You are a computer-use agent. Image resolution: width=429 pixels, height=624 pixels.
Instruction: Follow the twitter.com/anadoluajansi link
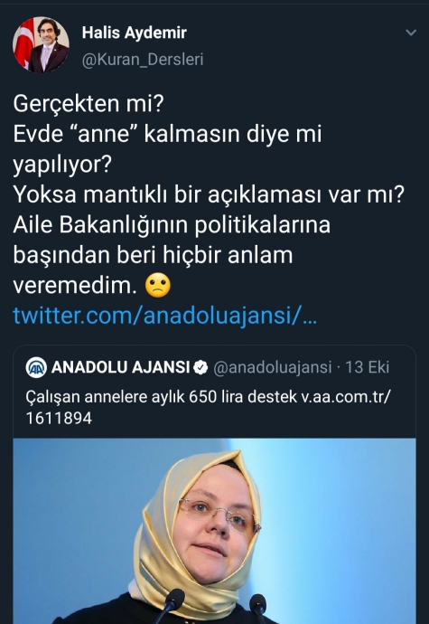[x=164, y=316]
